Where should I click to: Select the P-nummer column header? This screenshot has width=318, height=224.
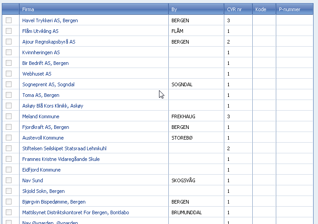(x=294, y=9)
